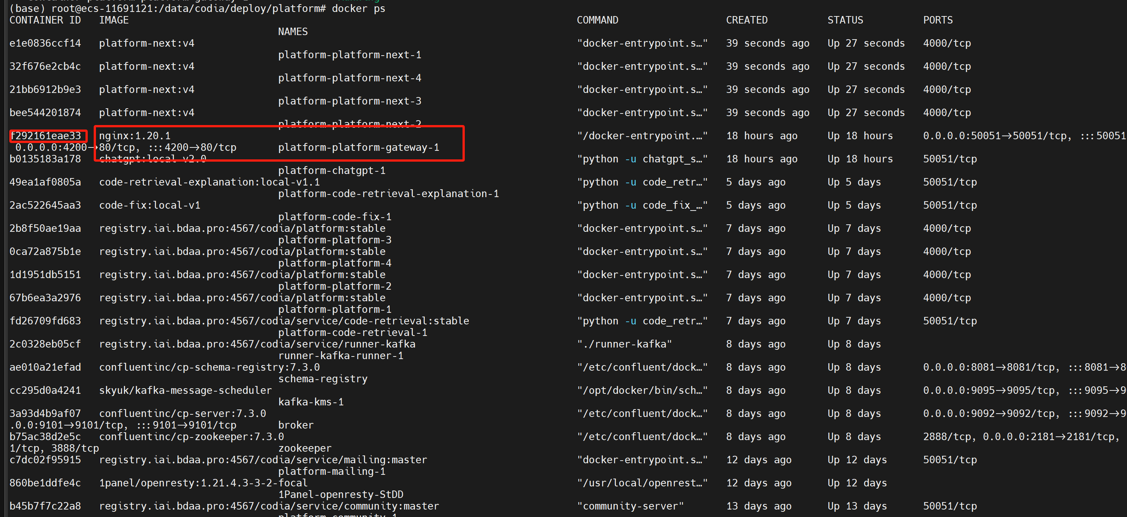
Task: Click the STATUS column header
Action: pos(845,20)
